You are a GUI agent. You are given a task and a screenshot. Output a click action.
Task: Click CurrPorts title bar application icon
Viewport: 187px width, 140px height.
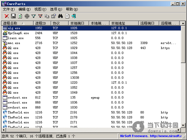(x=4, y=4)
